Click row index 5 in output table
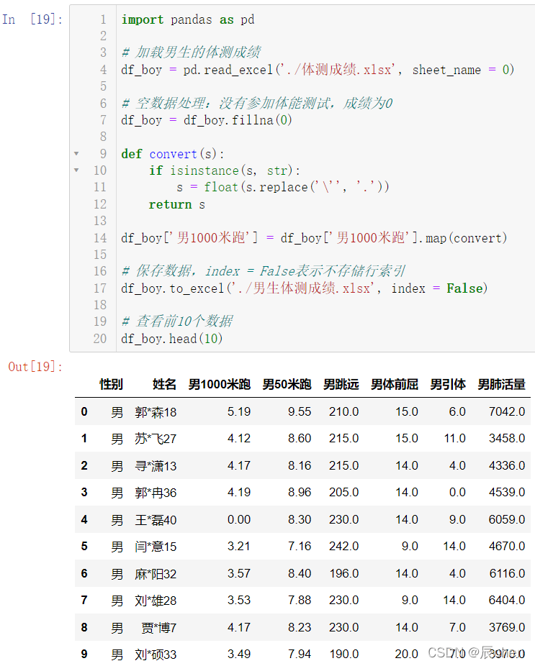The image size is (535, 666). [84, 546]
